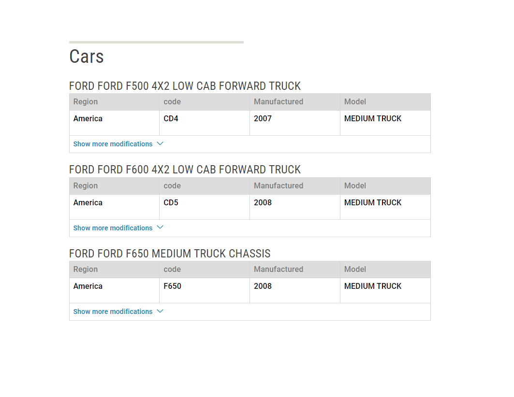Viewport: 514px width, 397px height.
Task: Select the CD5 code cell
Action: point(171,202)
